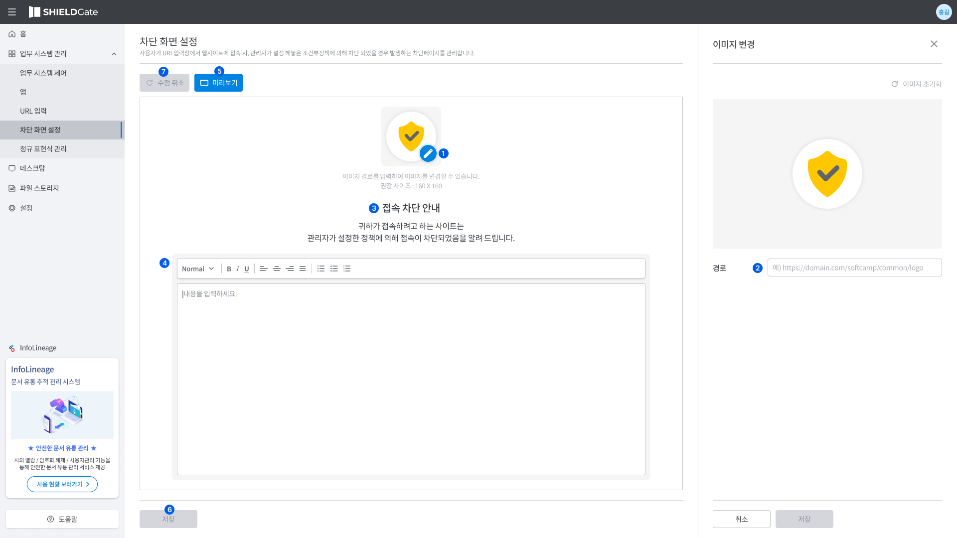Click the ordered list icon in toolbar

[346, 269]
